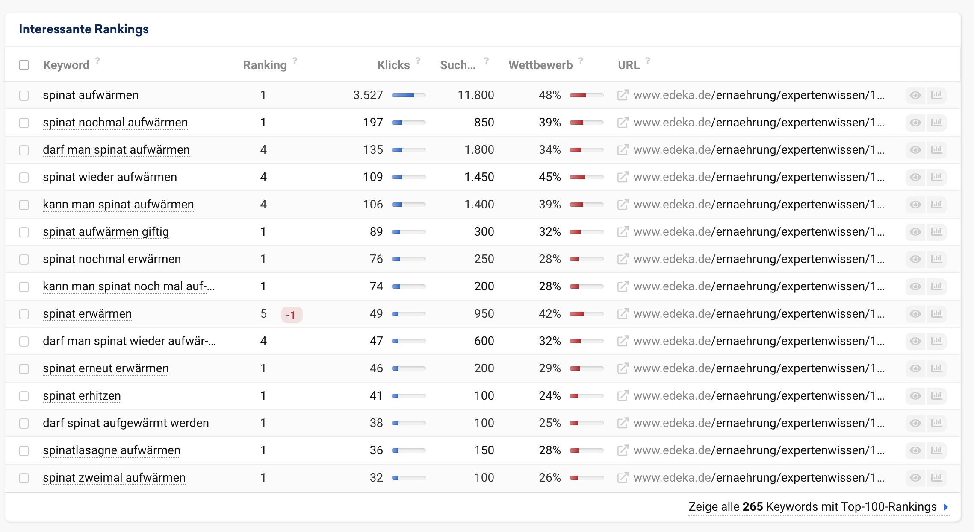
Task: Open chart icon in spinat erwärmen row
Action: [936, 314]
